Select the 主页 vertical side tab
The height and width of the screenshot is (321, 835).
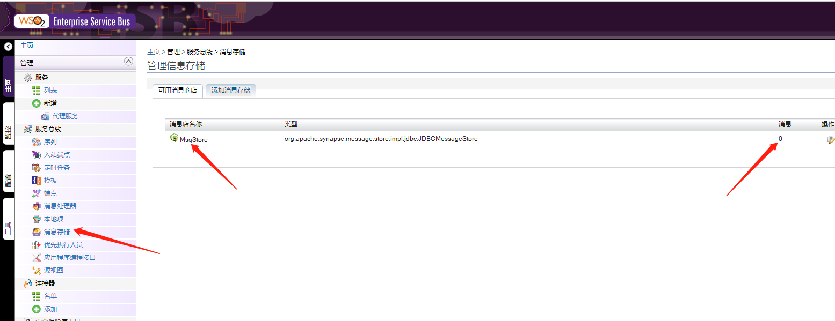click(8, 77)
